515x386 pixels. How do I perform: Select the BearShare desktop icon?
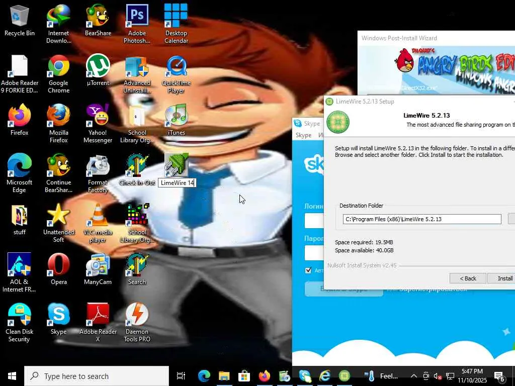tap(98, 20)
